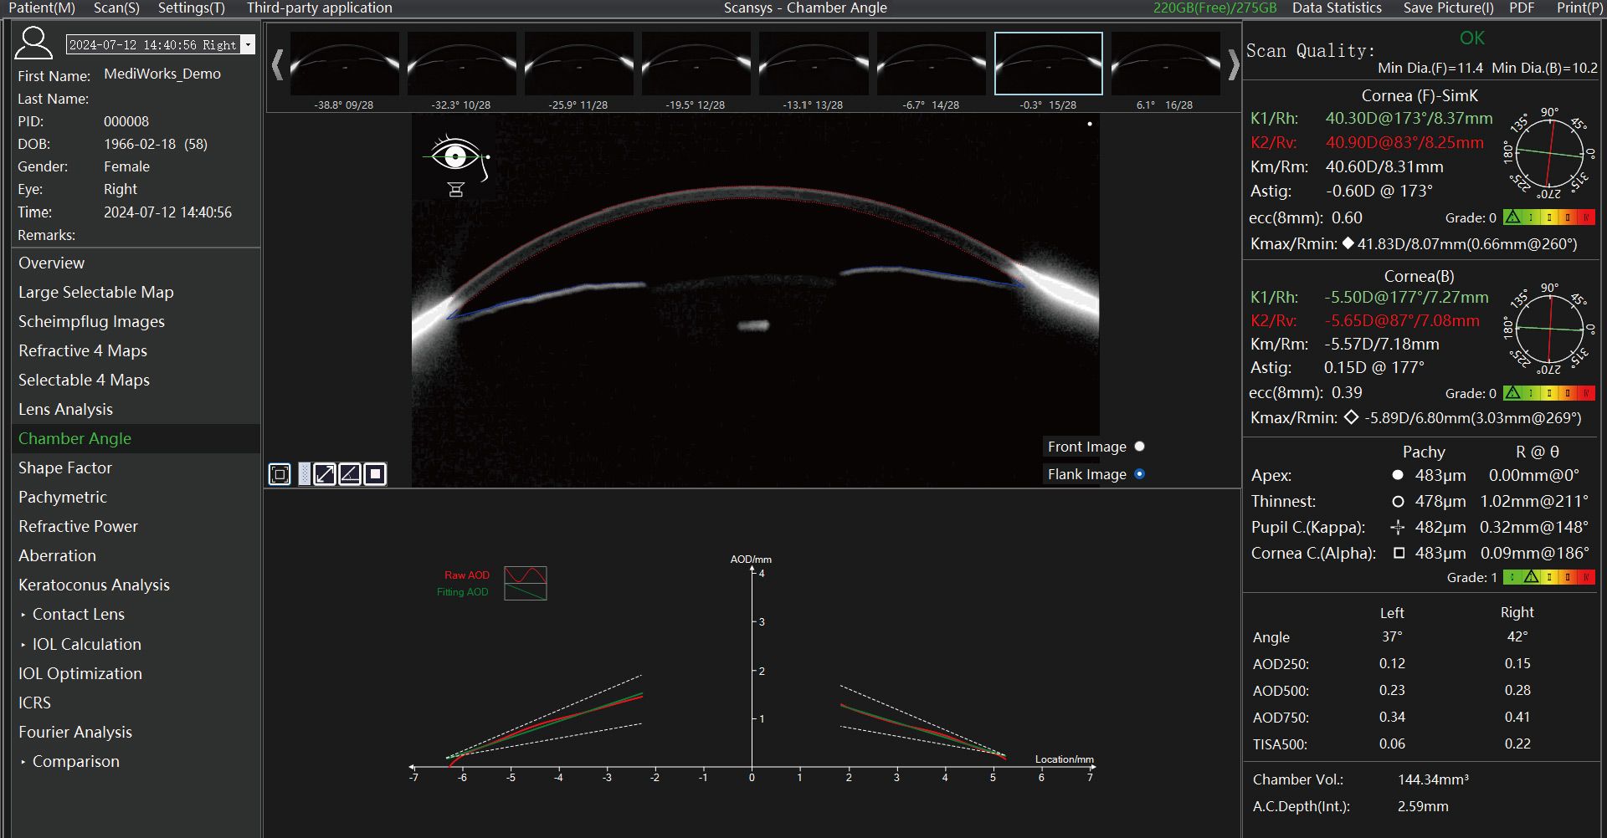
Task: Click Cornea Front grade color scale bar
Action: 1549,217
